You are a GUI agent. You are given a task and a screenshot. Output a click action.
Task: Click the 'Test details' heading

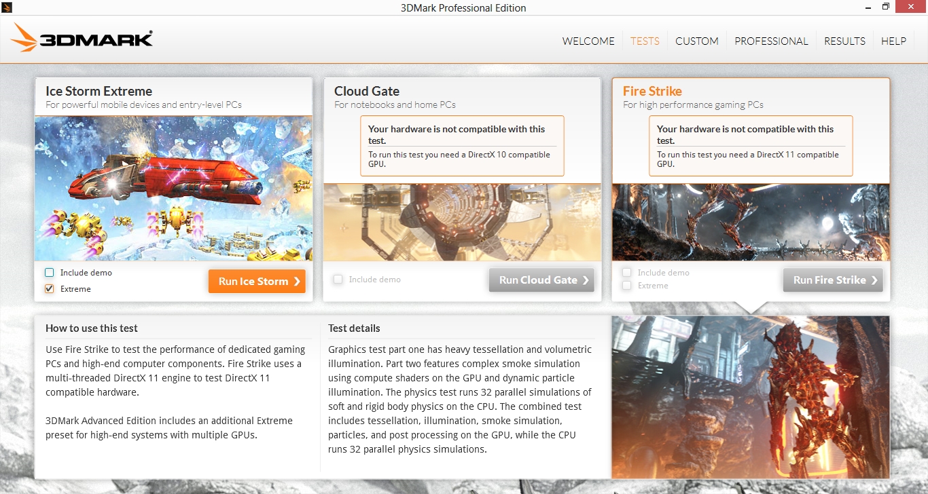pyautogui.click(x=354, y=328)
